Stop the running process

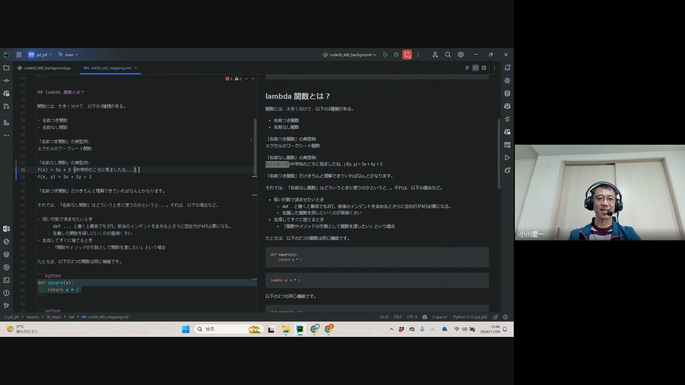click(x=407, y=55)
